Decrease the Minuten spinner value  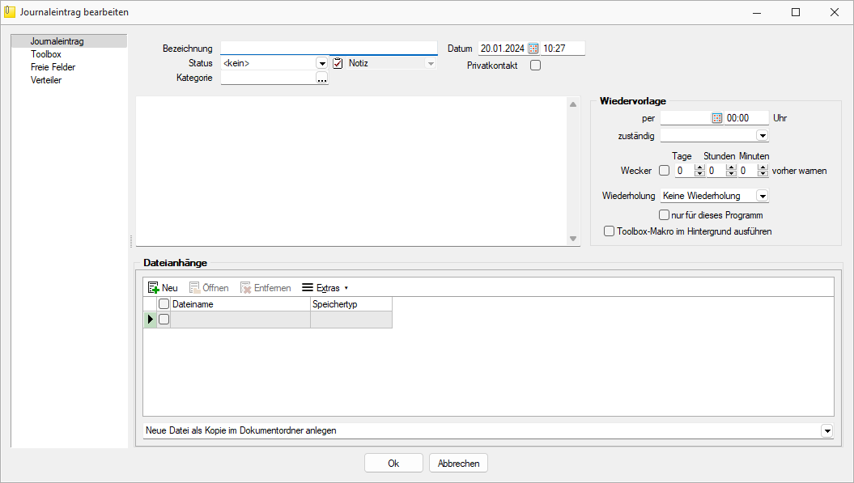point(763,174)
